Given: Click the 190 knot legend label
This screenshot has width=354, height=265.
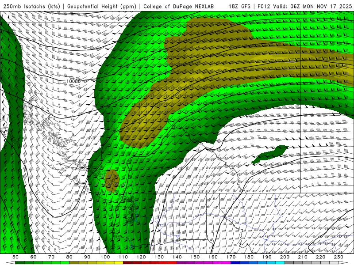Looking at the screenshot, I should click(267, 257).
